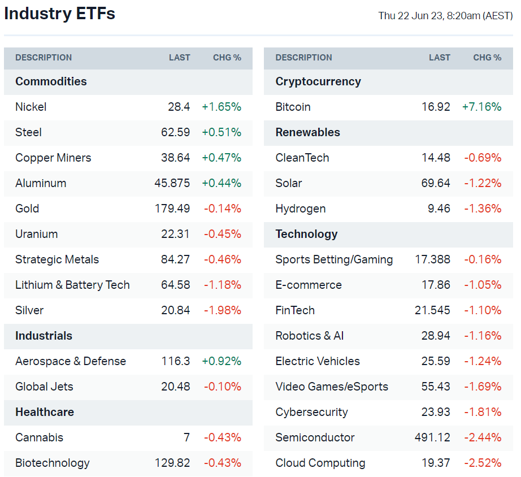
Task: Open the Aerospace & Defense entry
Action: tap(71, 361)
